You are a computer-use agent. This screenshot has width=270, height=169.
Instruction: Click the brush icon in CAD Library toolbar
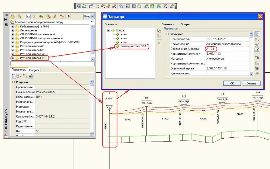54,16
